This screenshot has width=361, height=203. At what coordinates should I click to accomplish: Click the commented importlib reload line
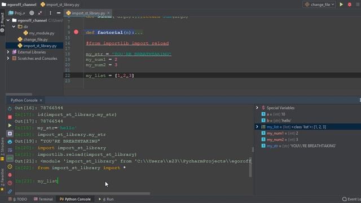click(x=127, y=43)
